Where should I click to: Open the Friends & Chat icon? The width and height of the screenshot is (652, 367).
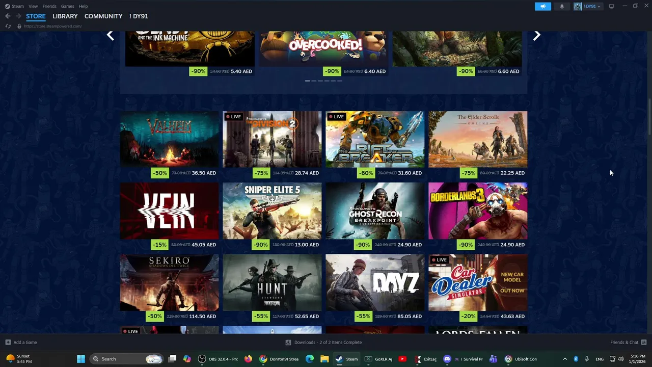coord(644,342)
